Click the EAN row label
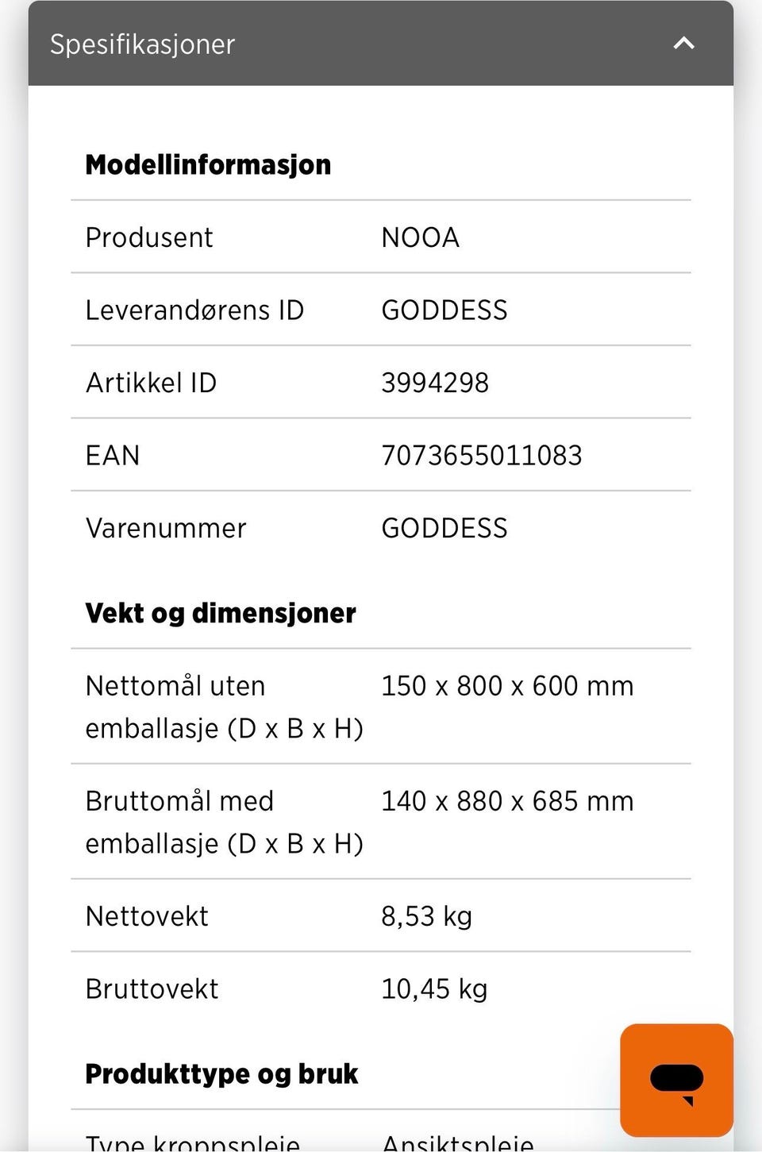The width and height of the screenshot is (762, 1152). click(x=113, y=455)
